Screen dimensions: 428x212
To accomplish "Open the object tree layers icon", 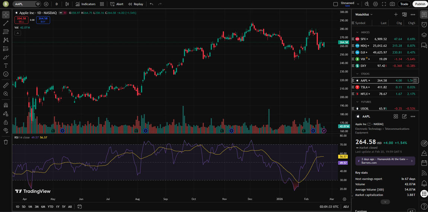I will [x=424, y=35].
